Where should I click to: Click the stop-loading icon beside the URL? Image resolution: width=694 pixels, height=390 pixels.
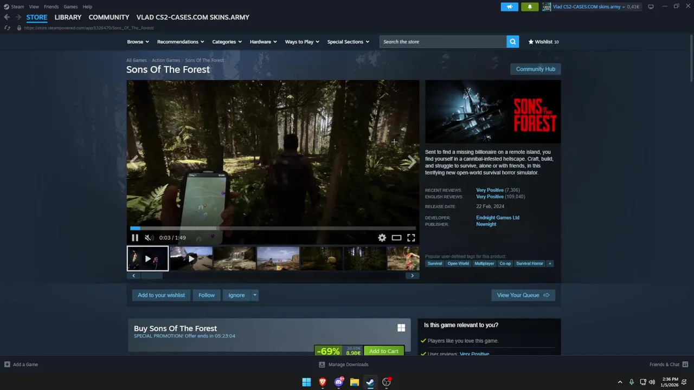point(7,28)
